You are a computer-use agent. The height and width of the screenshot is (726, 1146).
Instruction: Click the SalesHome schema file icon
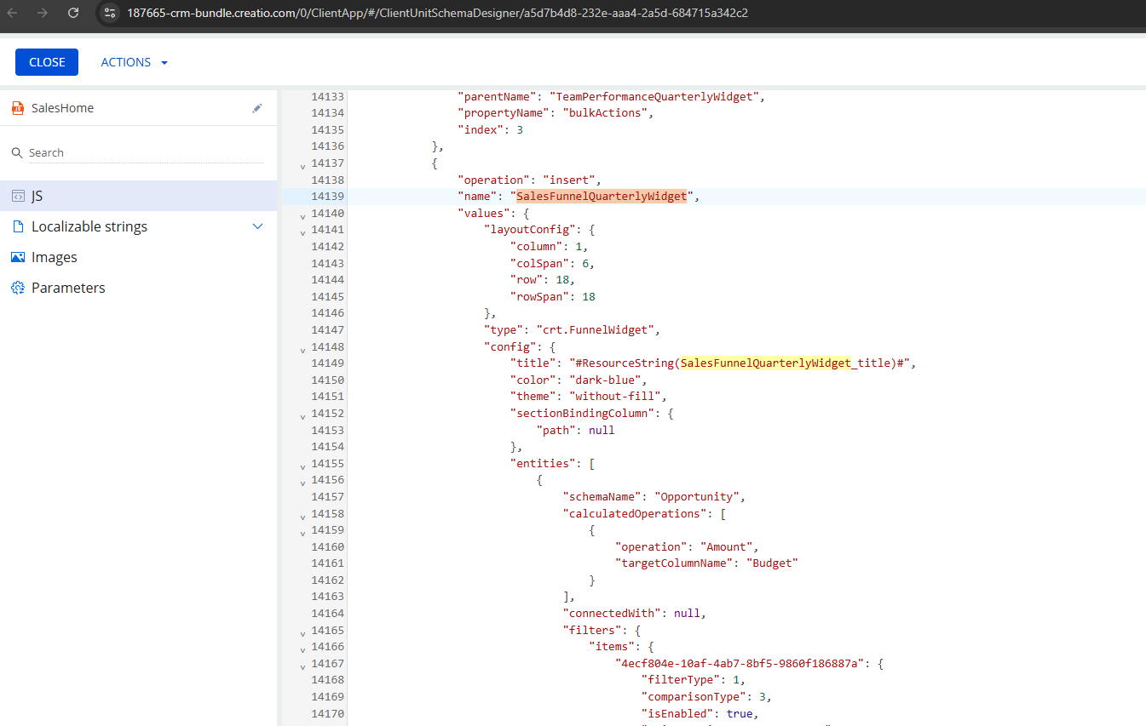(17, 108)
